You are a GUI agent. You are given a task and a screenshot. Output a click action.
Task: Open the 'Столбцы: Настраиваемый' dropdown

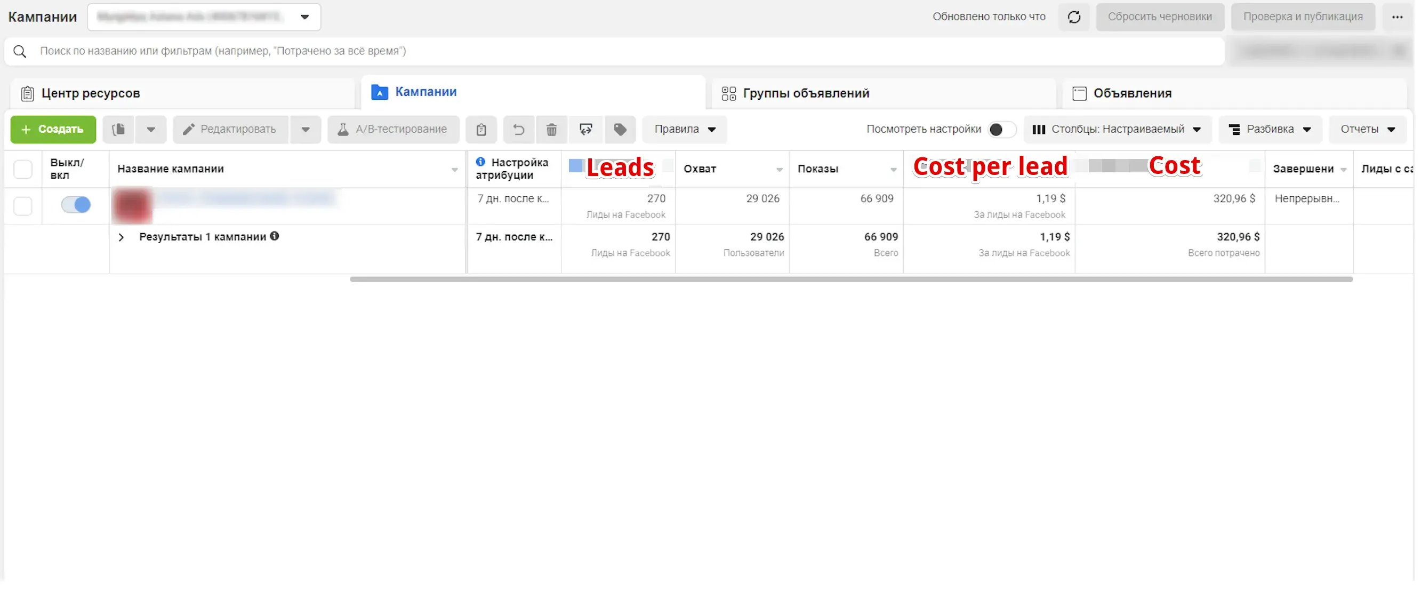tap(1117, 129)
